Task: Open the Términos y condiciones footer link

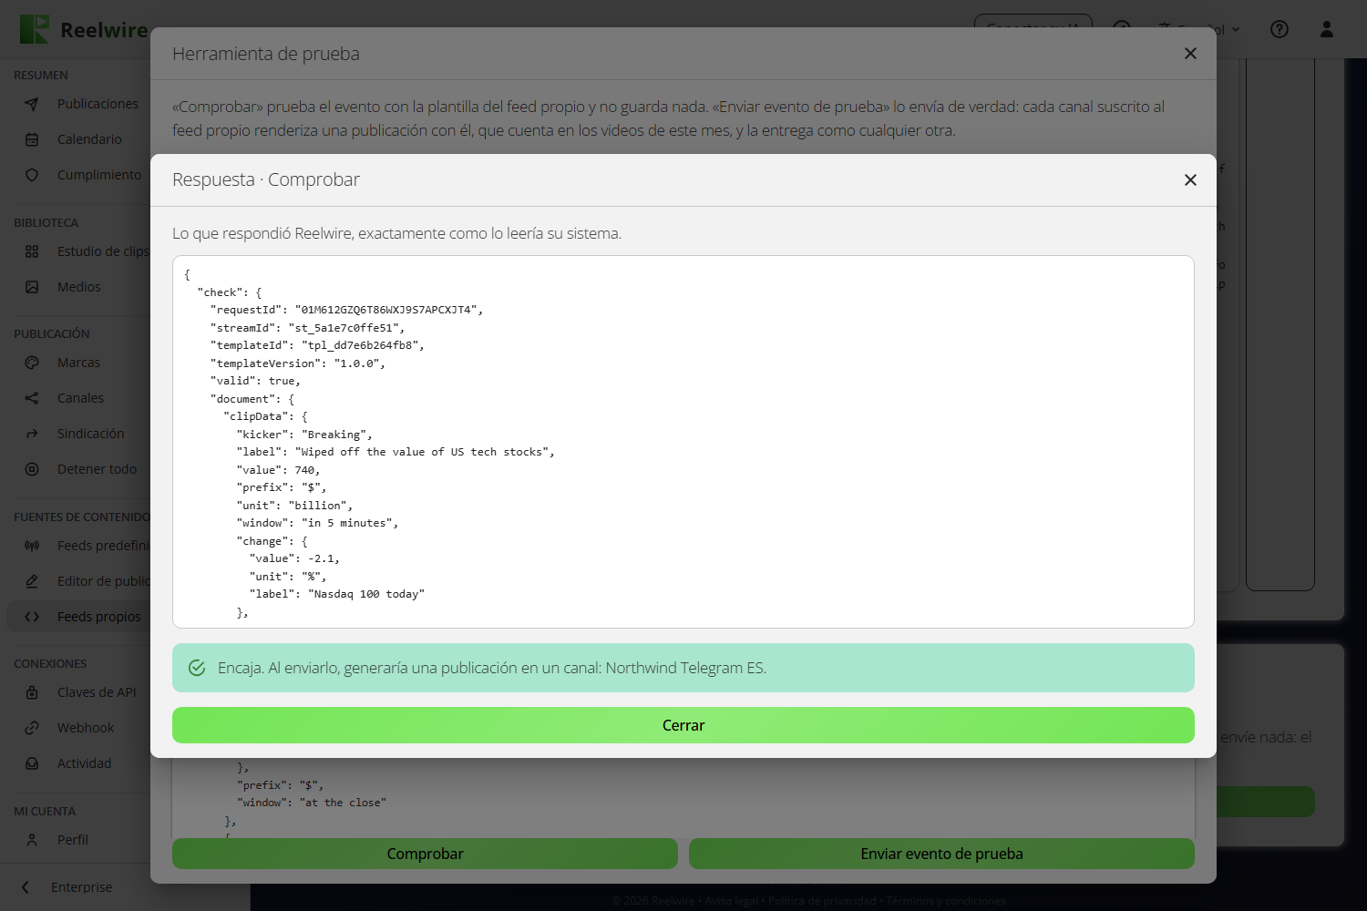Action: (x=946, y=901)
